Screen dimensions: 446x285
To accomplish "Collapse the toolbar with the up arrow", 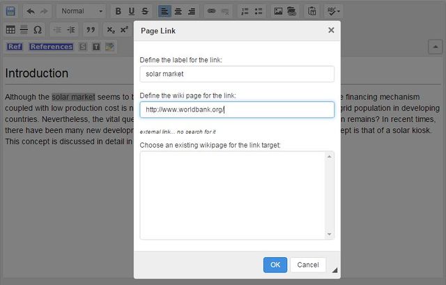I will [x=433, y=46].
